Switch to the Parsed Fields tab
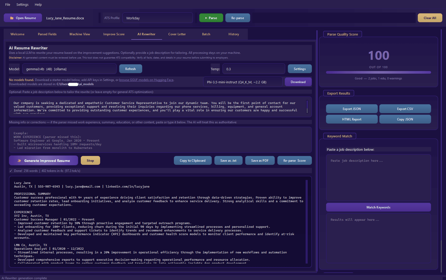Viewport: 446px width, 280px height. click(47, 34)
